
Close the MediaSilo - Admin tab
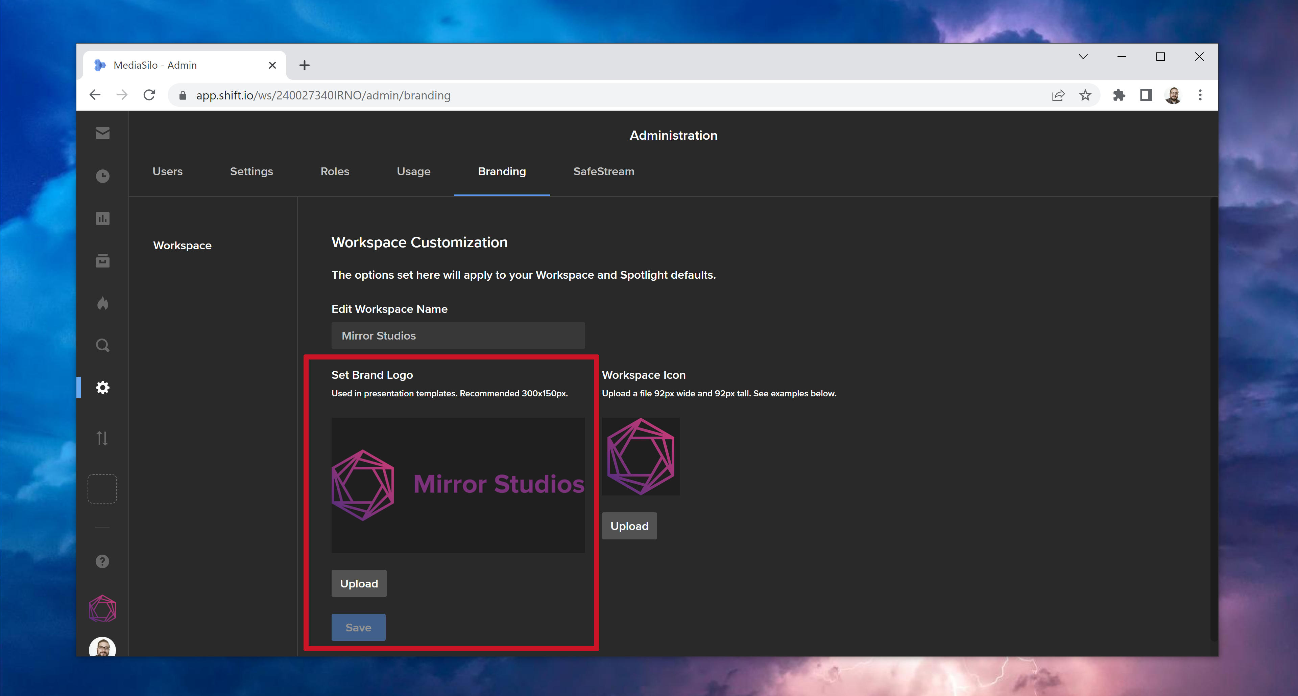pyautogui.click(x=272, y=65)
